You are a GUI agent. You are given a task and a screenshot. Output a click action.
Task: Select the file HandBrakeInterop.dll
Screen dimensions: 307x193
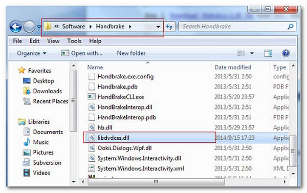(125, 107)
